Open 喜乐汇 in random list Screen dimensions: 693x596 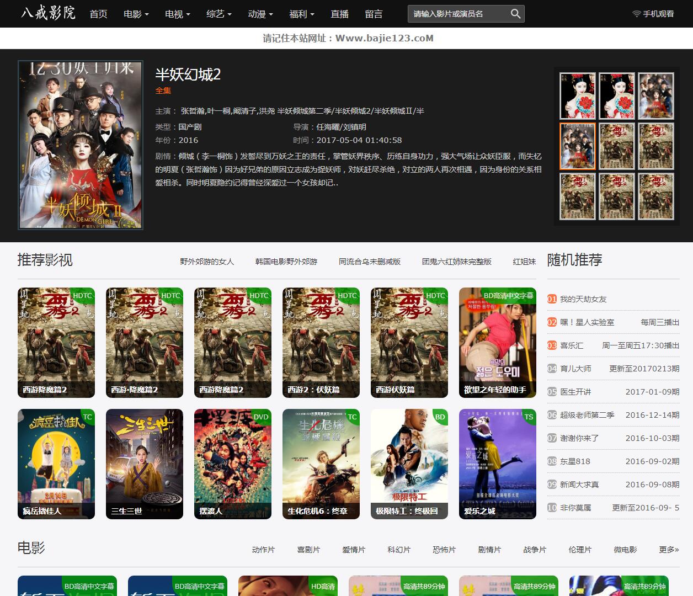tap(572, 345)
